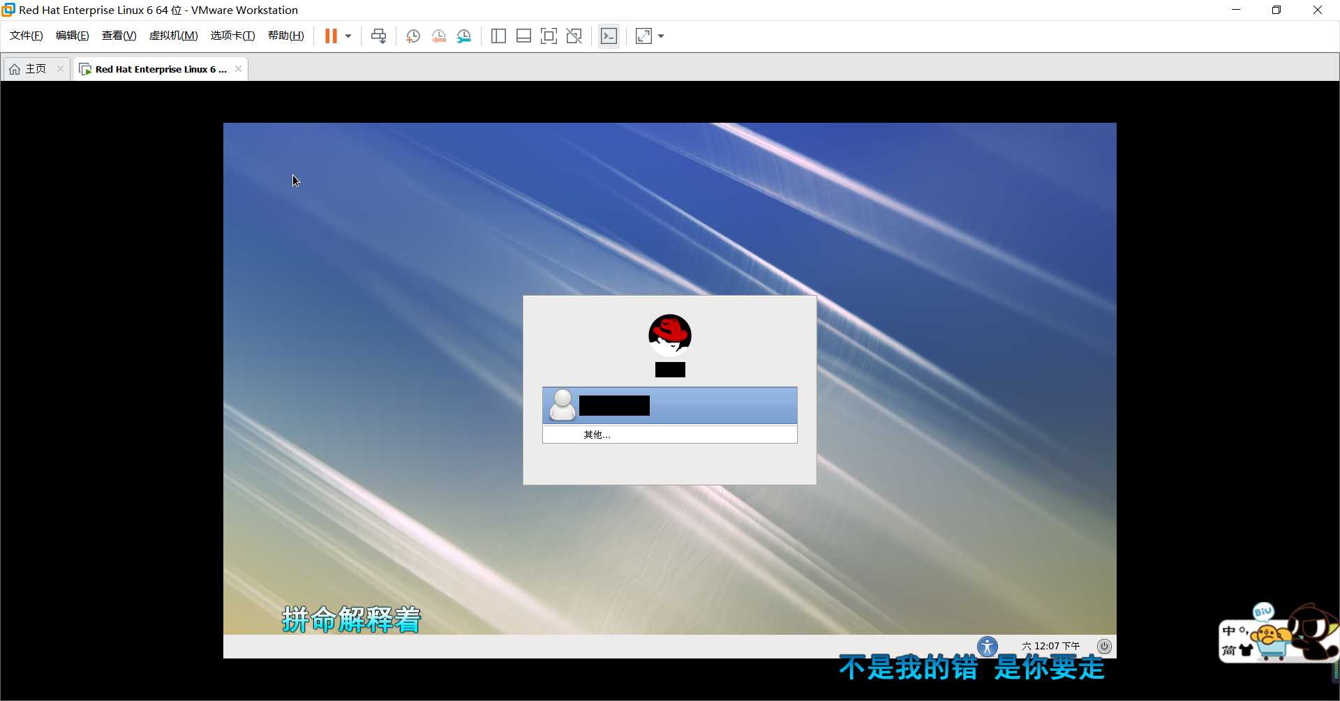Open the console view button

pyautogui.click(x=609, y=36)
